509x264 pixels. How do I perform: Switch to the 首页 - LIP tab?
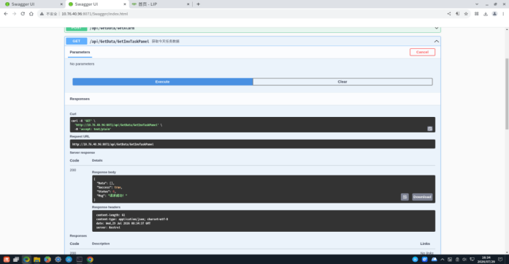click(160, 4)
